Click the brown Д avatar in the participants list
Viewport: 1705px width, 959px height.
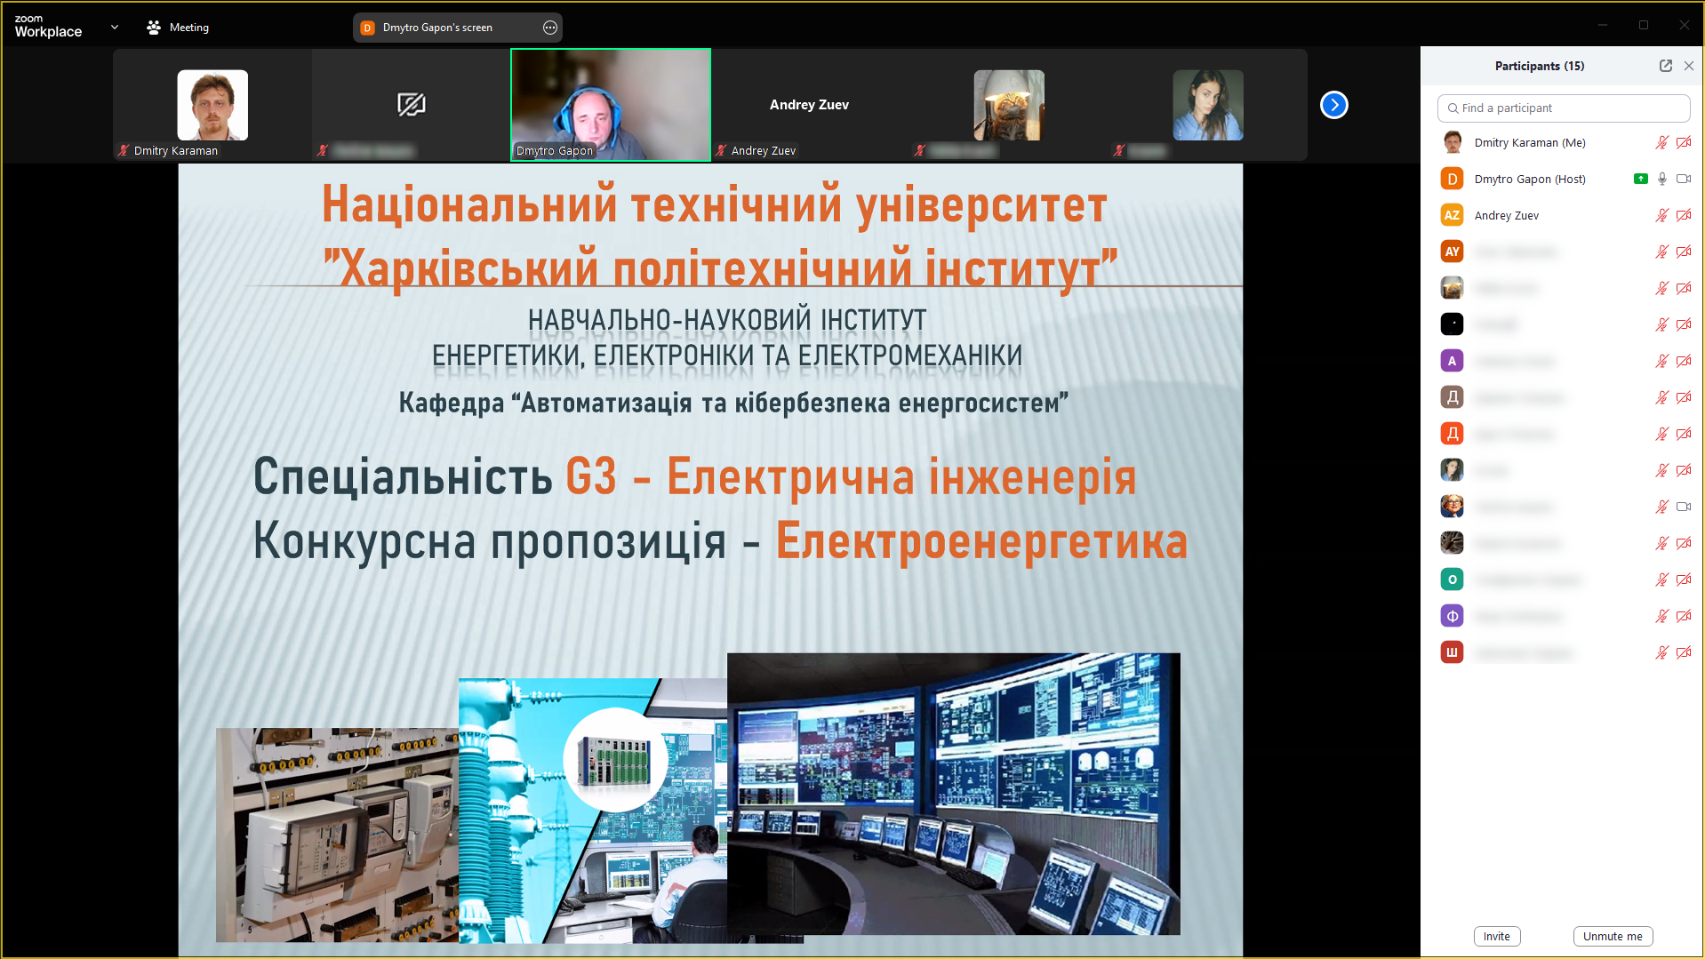click(x=1452, y=397)
